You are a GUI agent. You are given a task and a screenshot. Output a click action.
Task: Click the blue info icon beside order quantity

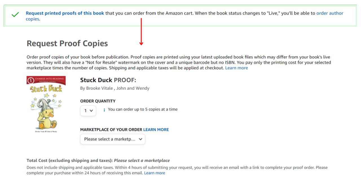point(104,110)
